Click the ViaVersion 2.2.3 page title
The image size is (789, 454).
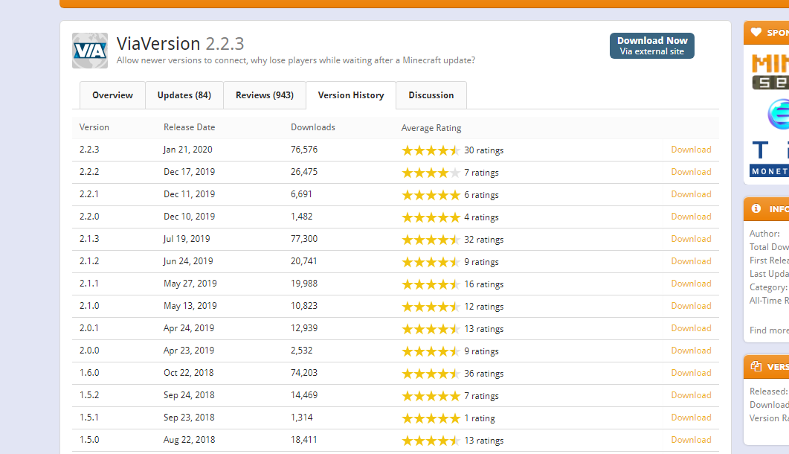tap(180, 44)
